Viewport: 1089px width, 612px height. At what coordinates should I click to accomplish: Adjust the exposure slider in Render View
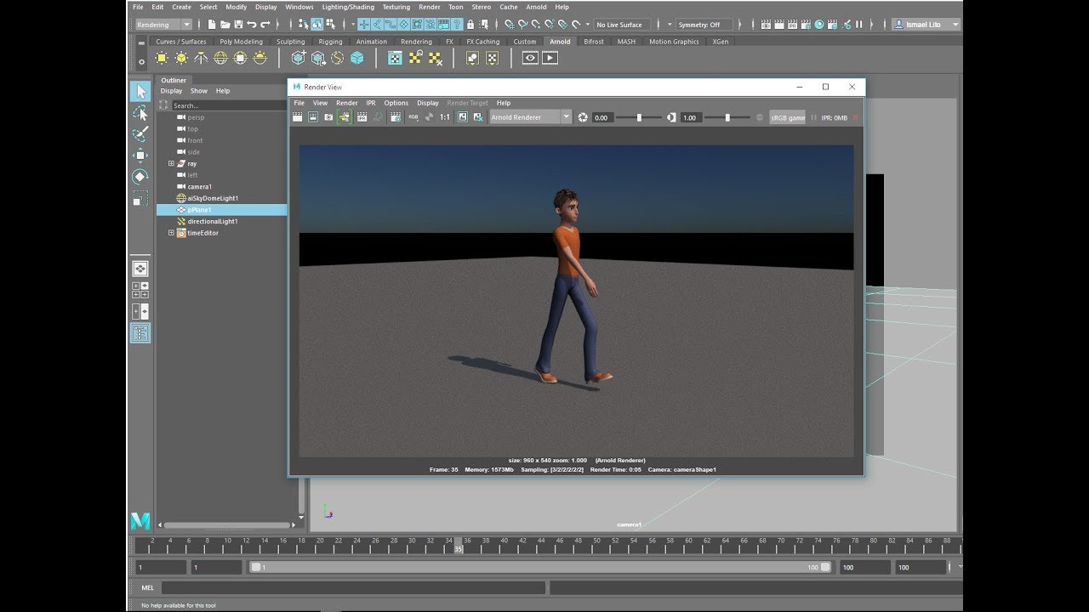(x=639, y=117)
